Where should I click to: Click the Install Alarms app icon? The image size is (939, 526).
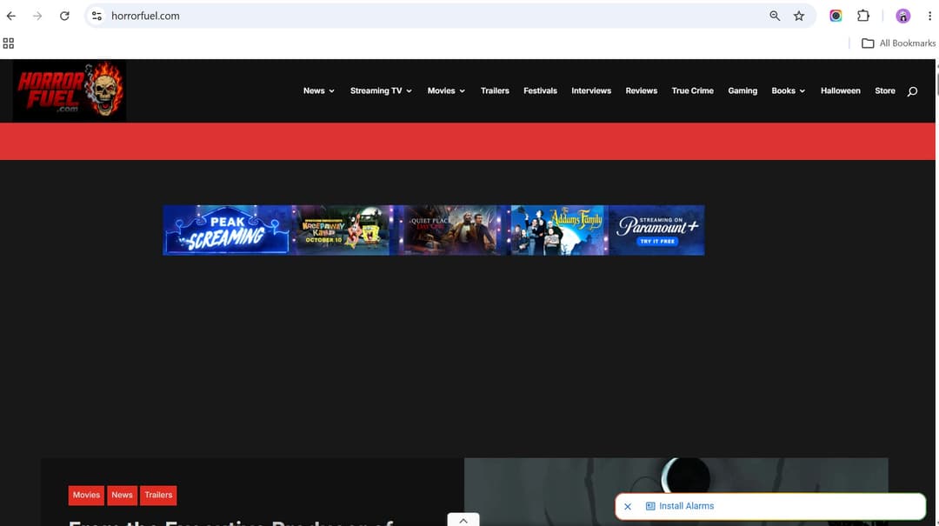pyautogui.click(x=649, y=506)
